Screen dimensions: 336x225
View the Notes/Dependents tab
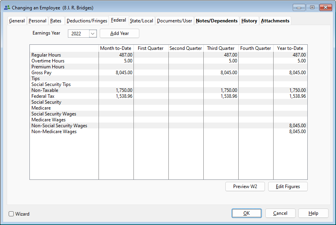coord(217,21)
